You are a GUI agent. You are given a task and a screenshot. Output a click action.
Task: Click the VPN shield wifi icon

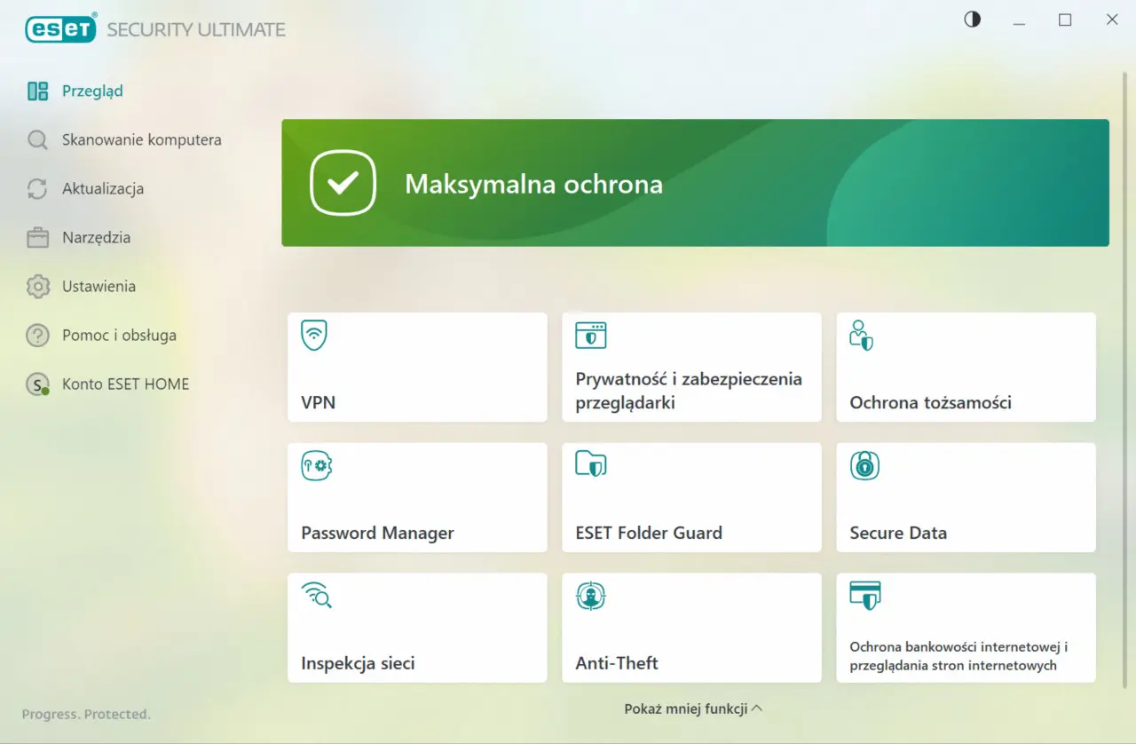[314, 336]
